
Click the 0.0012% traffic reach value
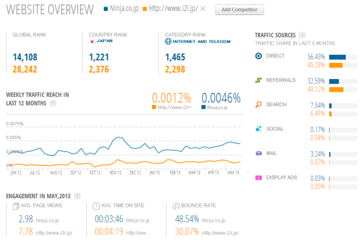coord(171,98)
